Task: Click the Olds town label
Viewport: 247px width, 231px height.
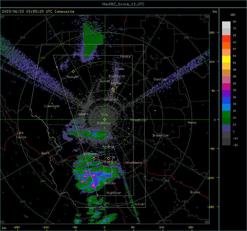Action: click(x=105, y=115)
